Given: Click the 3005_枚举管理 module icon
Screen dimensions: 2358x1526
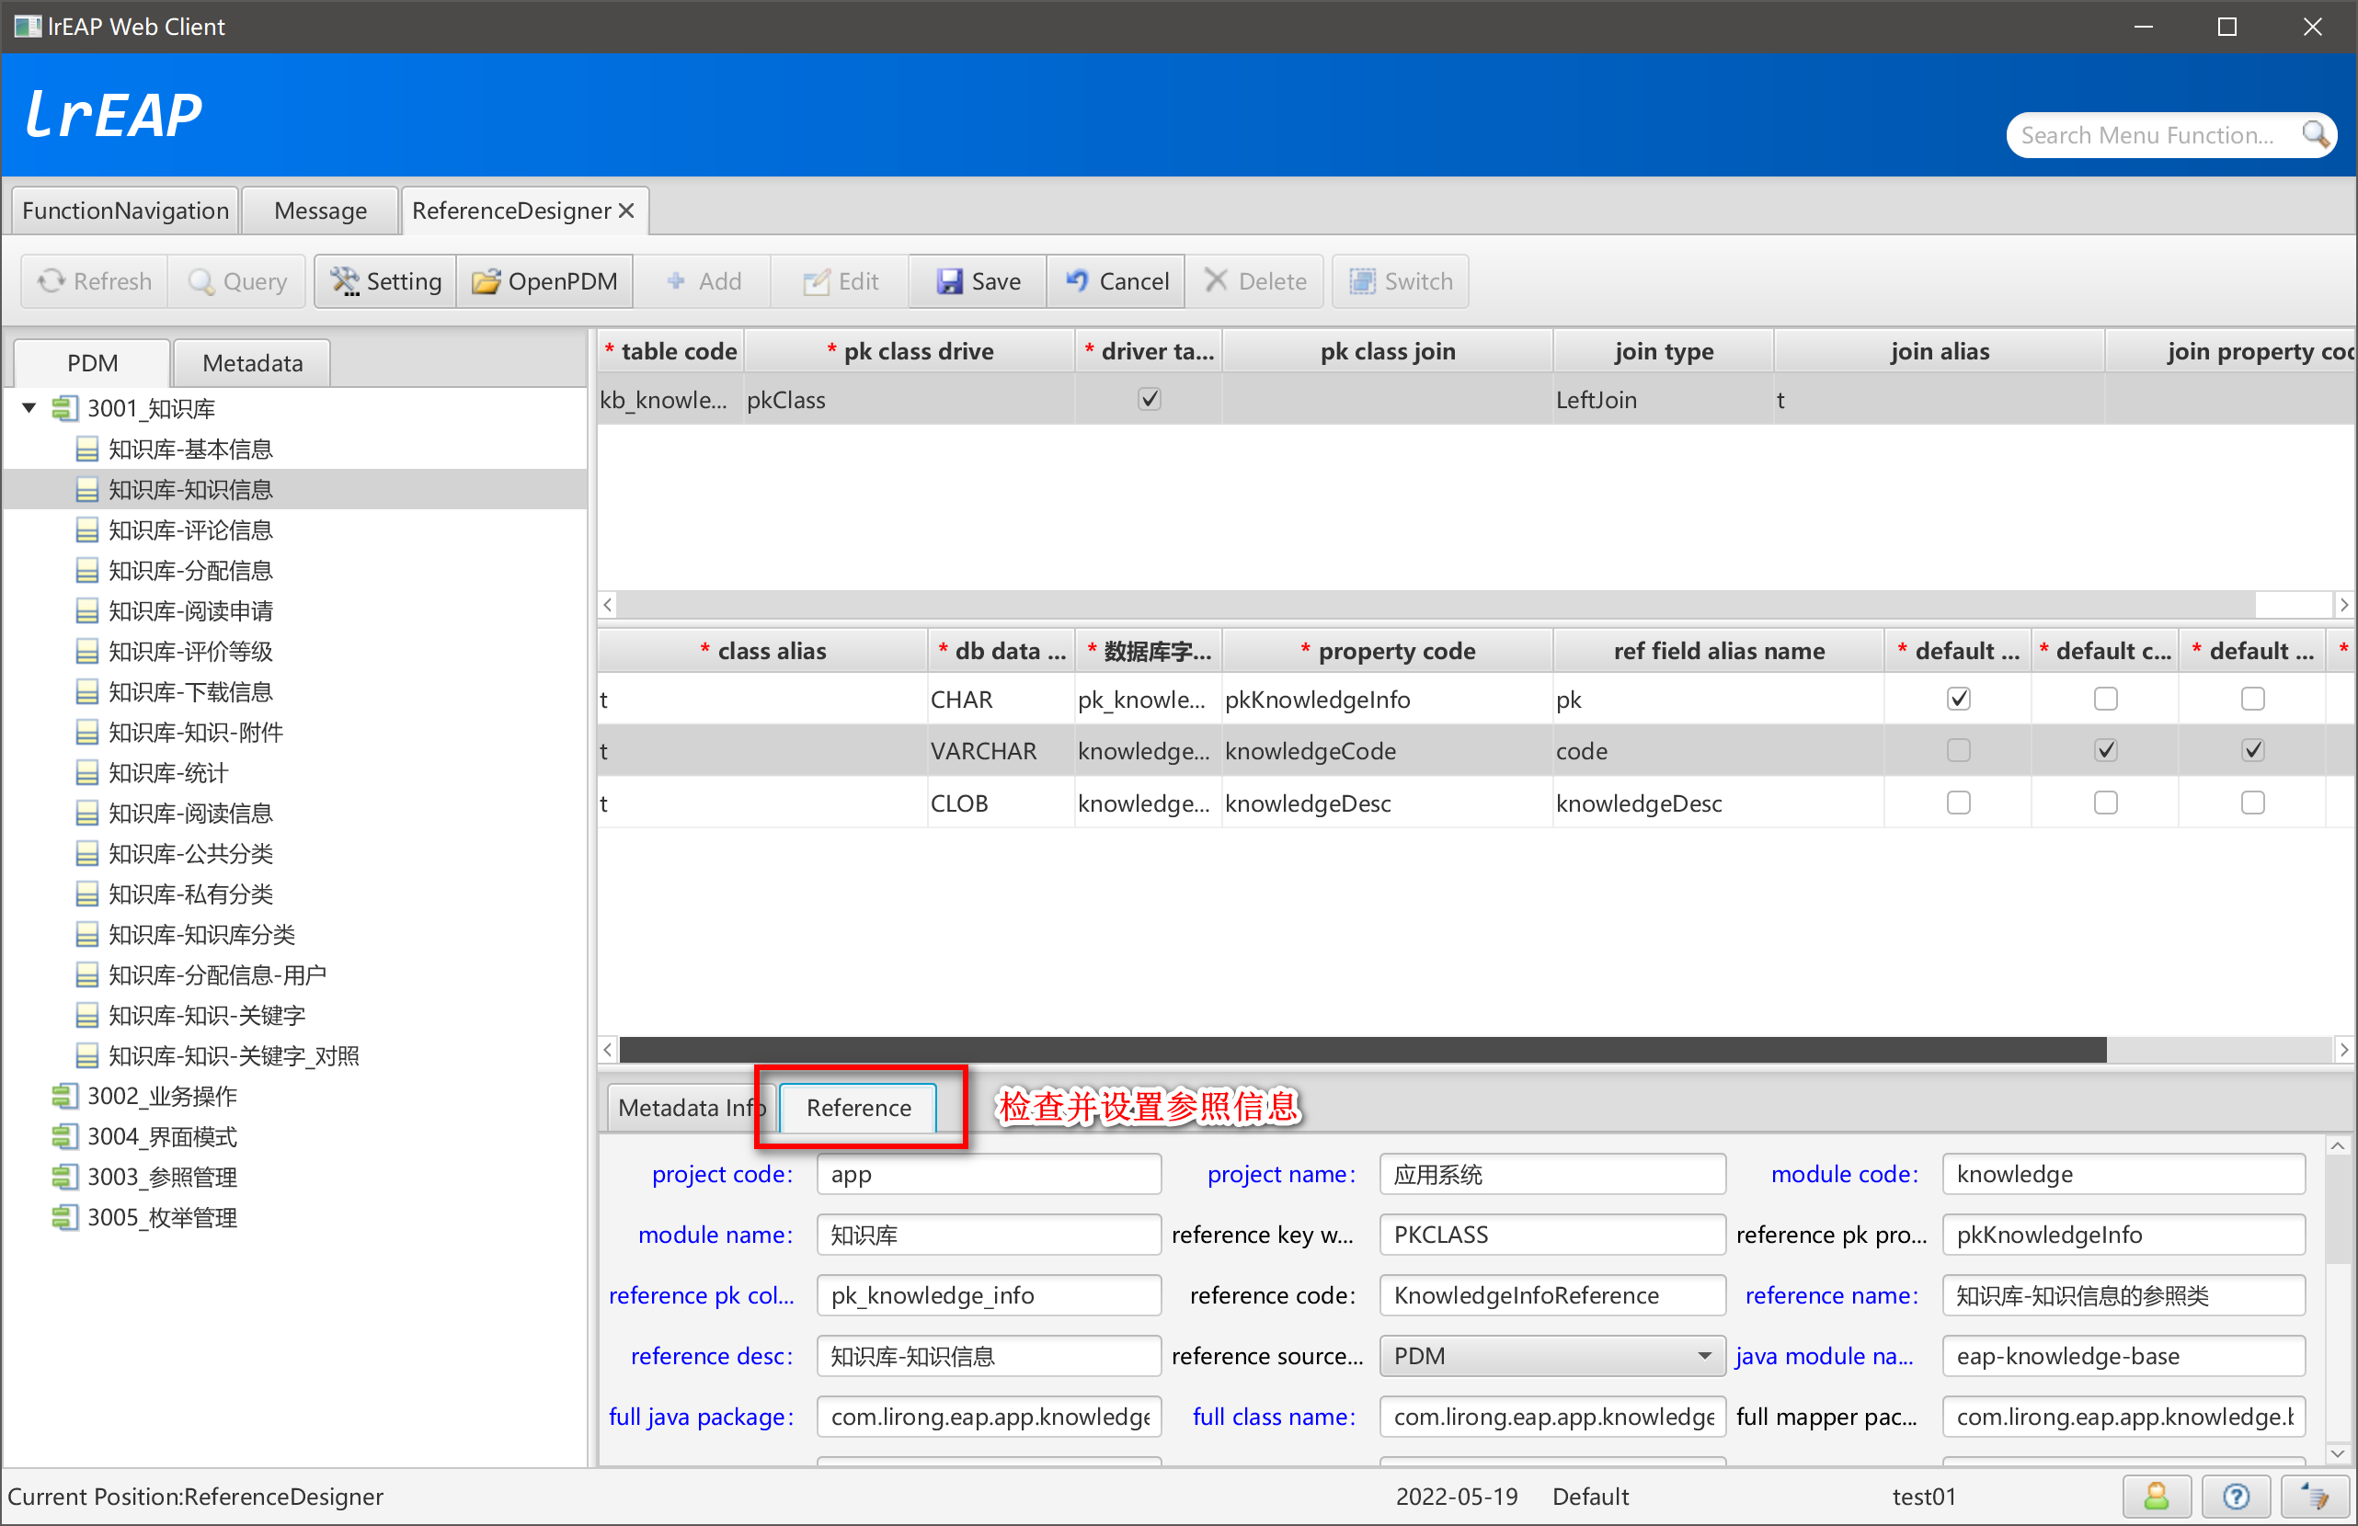Looking at the screenshot, I should [x=64, y=1218].
